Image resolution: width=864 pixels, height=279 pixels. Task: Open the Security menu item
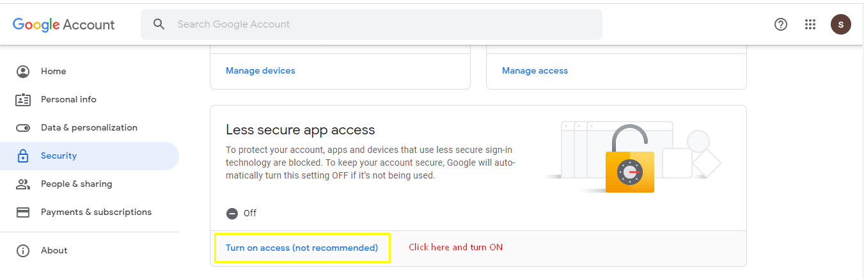click(59, 155)
